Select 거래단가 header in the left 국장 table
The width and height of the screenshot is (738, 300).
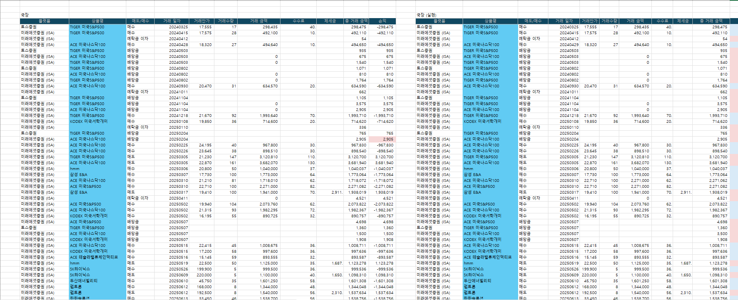pyautogui.click(x=201, y=21)
